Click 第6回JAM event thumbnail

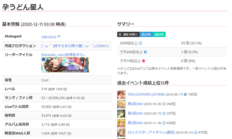pyautogui.click(x=121, y=104)
